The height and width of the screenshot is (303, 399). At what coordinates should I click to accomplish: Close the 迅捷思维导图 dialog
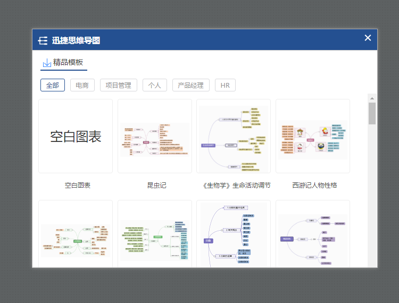pyautogui.click(x=368, y=38)
